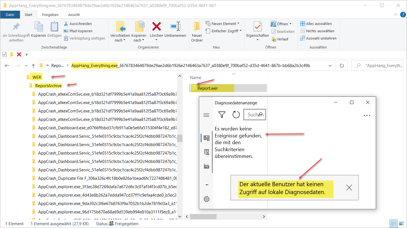
Task: Switch to details view in status bar
Action: click(394, 224)
